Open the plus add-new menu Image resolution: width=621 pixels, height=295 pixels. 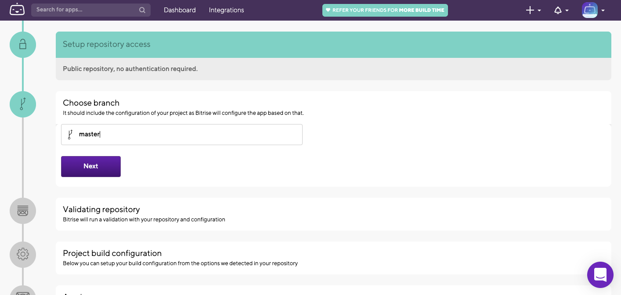click(x=533, y=10)
